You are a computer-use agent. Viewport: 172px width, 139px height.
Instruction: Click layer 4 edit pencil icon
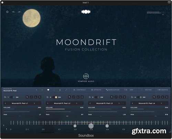158,97
